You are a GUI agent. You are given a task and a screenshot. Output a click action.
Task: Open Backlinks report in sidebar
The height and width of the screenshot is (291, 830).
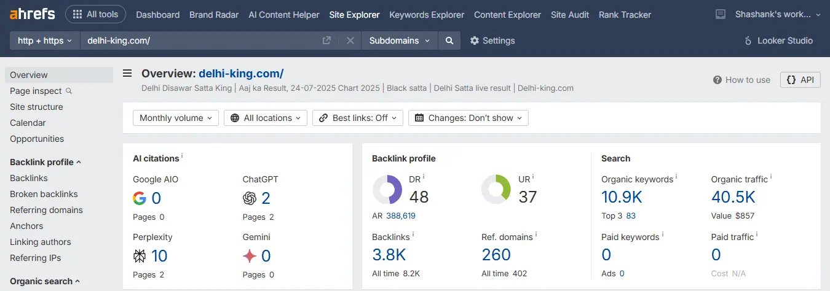(x=29, y=178)
